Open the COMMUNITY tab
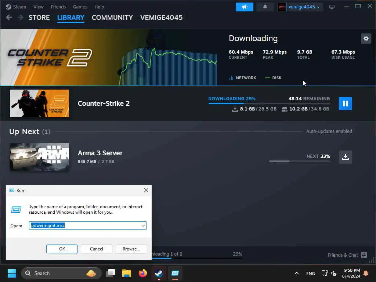The image size is (376, 282). [x=112, y=18]
